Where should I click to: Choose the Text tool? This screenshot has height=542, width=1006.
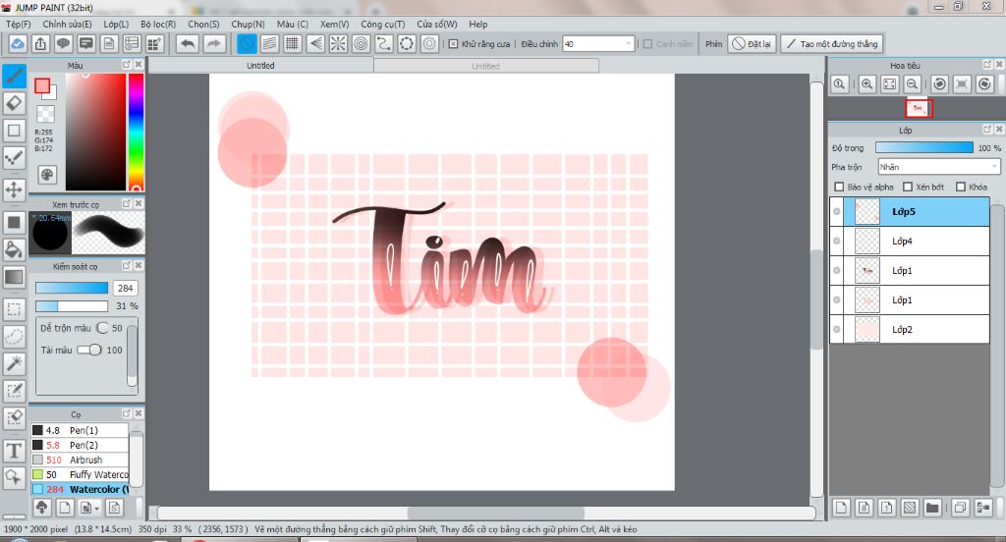(x=14, y=451)
